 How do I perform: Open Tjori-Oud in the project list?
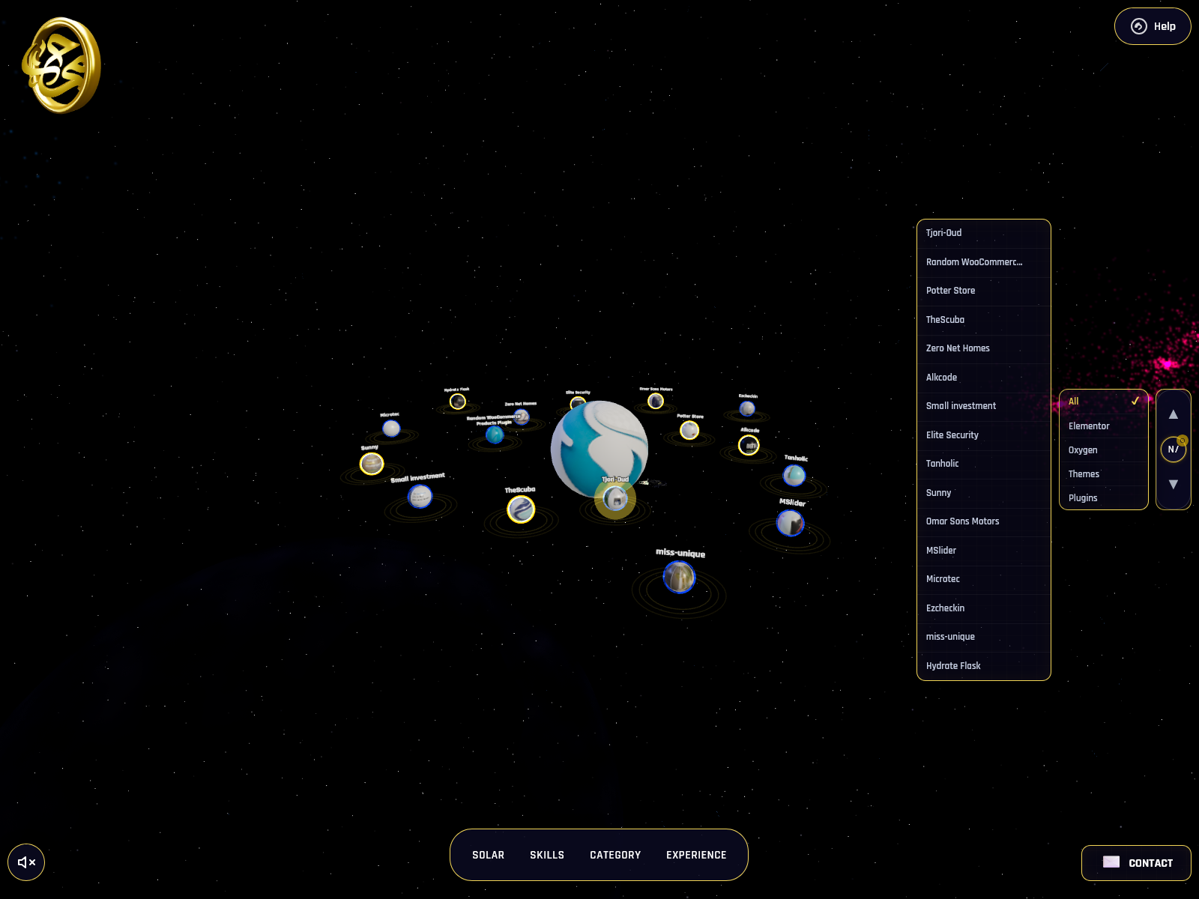[x=984, y=233]
